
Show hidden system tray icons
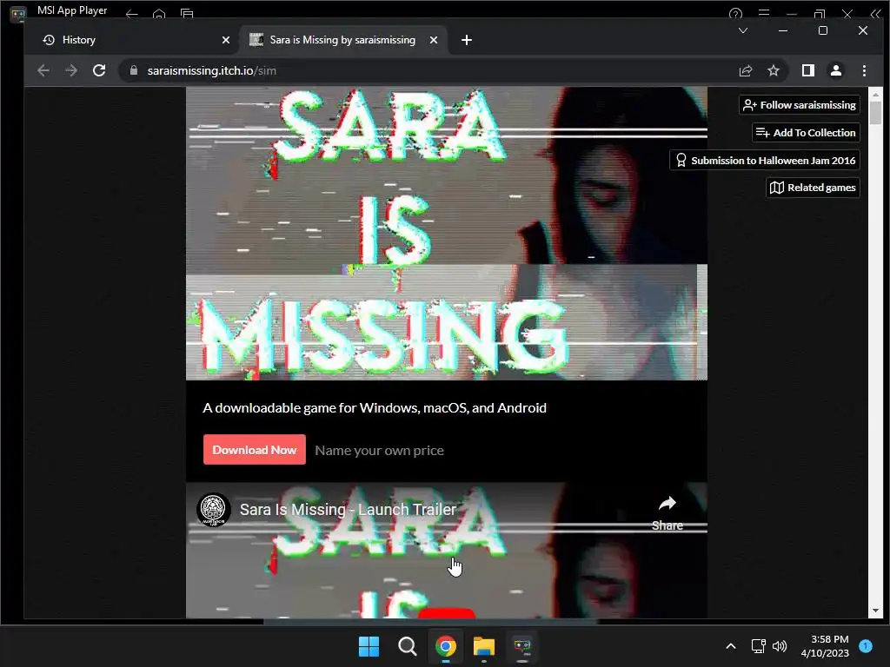click(x=731, y=646)
